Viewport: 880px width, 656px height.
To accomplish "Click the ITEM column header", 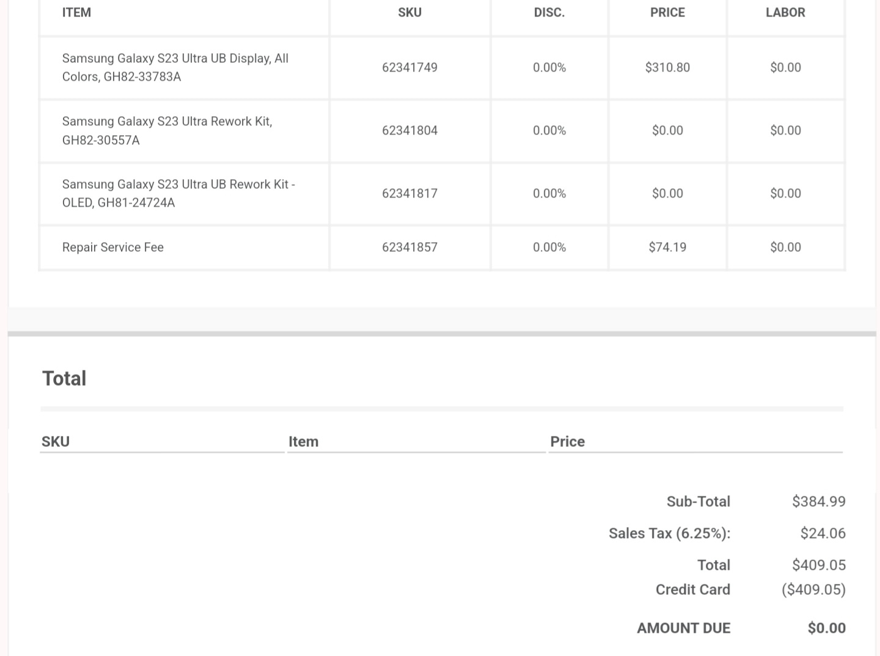I will [76, 12].
